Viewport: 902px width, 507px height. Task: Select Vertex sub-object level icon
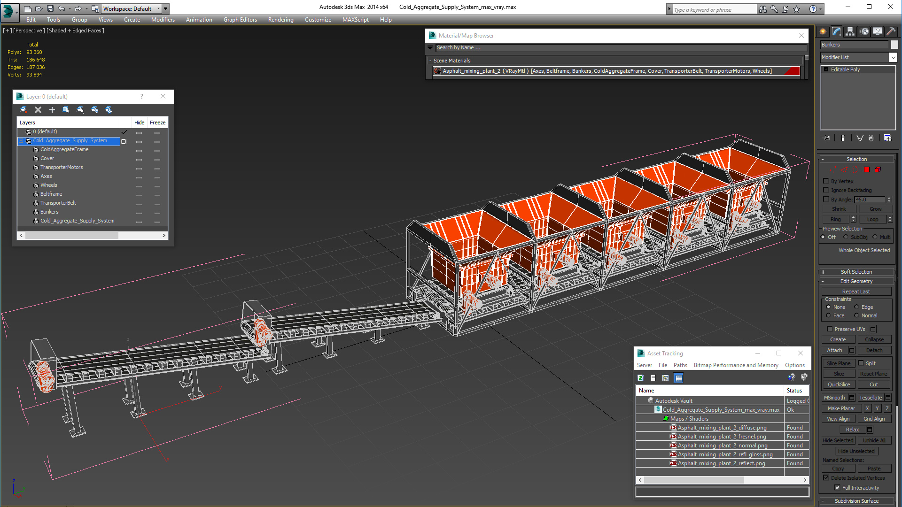pyautogui.click(x=833, y=169)
